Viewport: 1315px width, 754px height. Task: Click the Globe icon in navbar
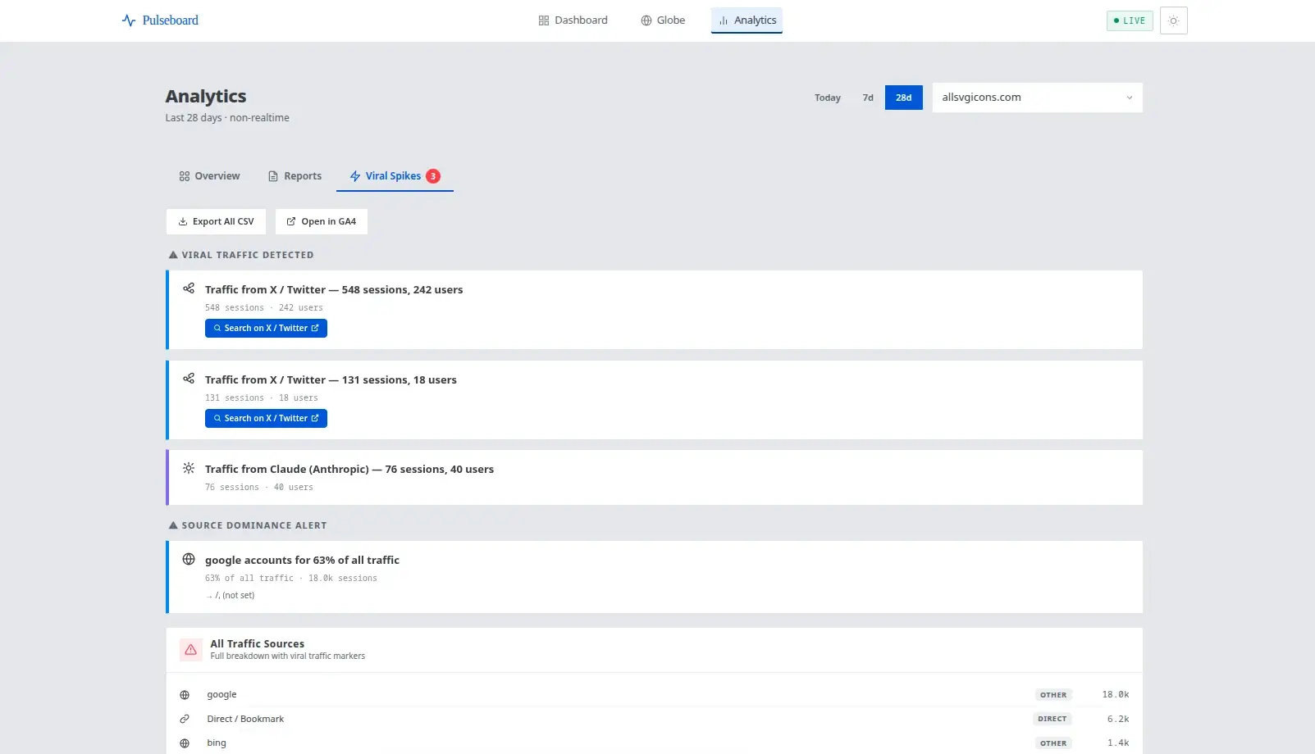pyautogui.click(x=646, y=20)
